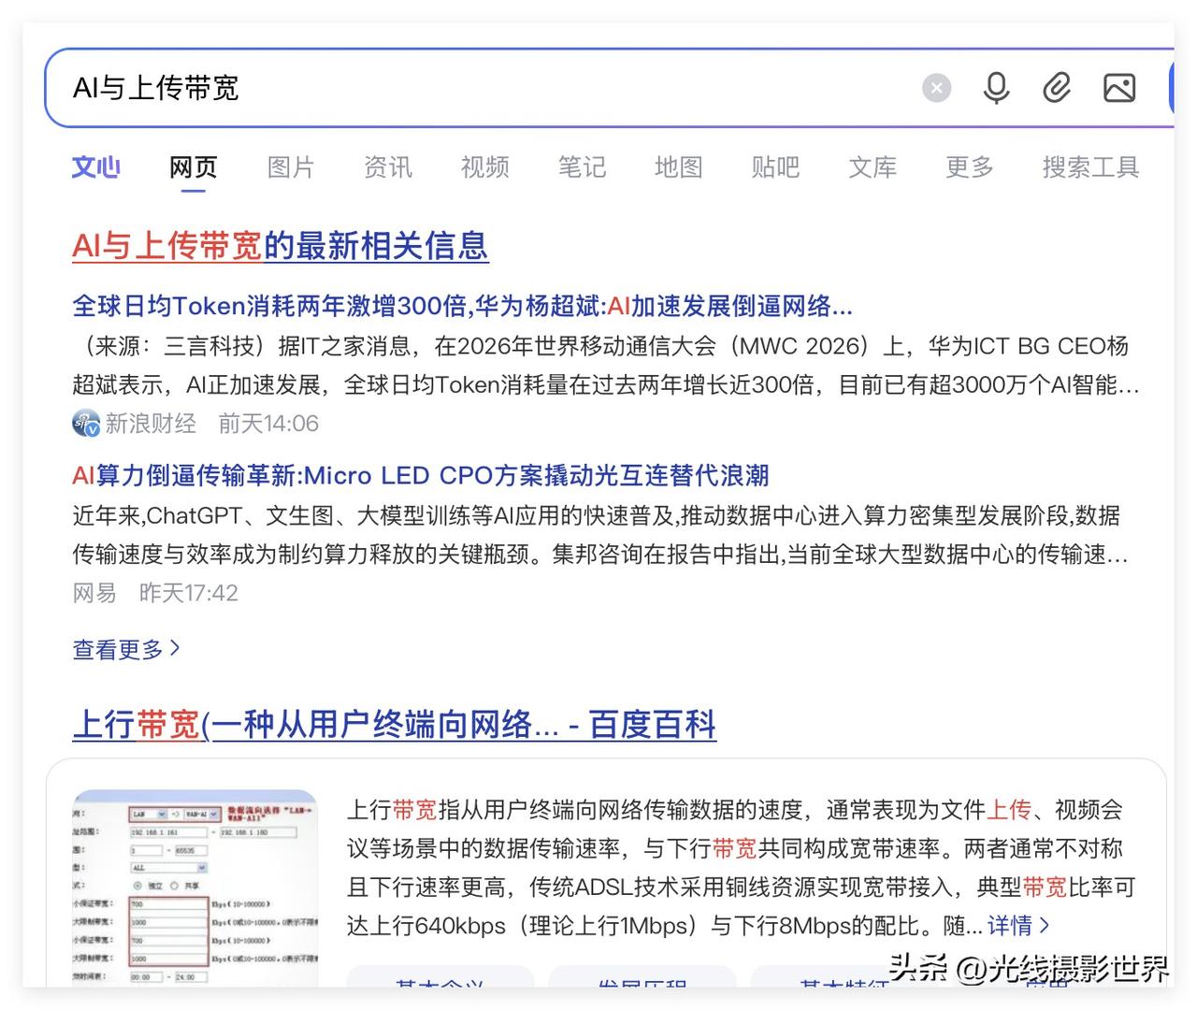Screen dimensions: 1197x1010
Task: Expand the 更多 menu
Action: 970,167
